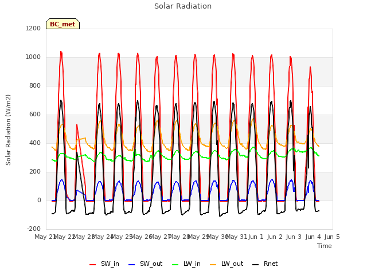Click the Jun 1 x-axis tick label

(x=256, y=237)
